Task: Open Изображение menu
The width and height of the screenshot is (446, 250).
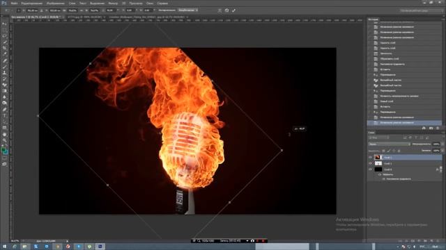Action: point(55,3)
